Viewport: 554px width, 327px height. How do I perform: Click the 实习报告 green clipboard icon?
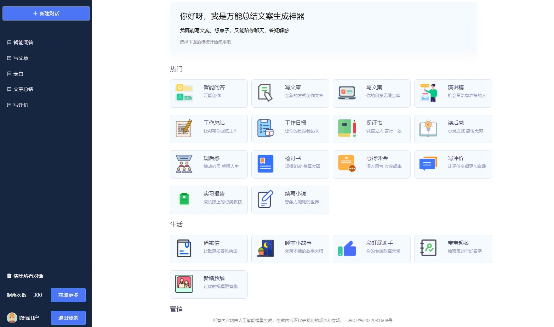[184, 199]
